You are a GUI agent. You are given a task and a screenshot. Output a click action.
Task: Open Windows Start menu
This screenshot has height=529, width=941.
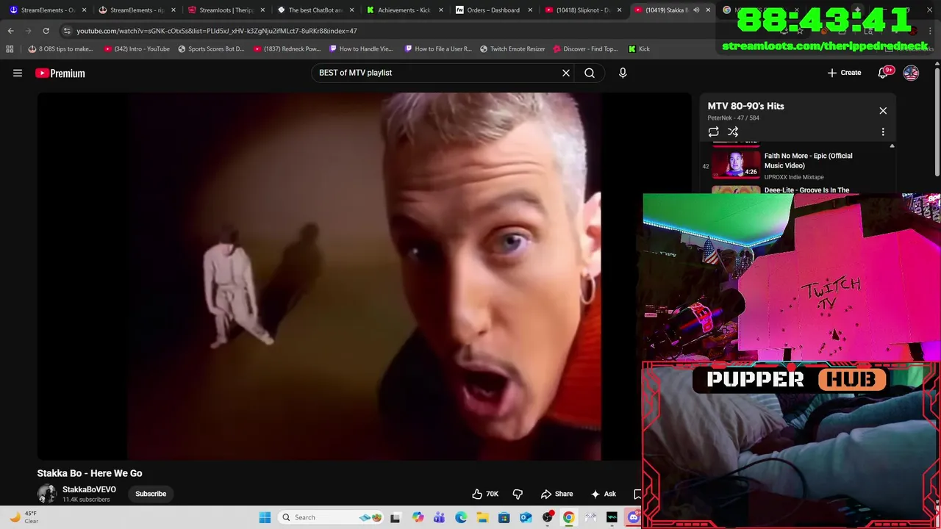point(265,517)
